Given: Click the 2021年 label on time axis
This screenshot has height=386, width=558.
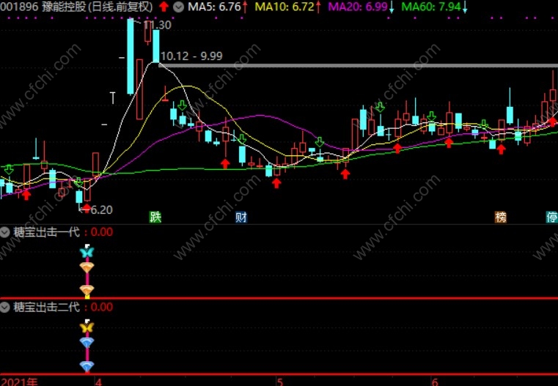Looking at the screenshot, I should 18,382.
